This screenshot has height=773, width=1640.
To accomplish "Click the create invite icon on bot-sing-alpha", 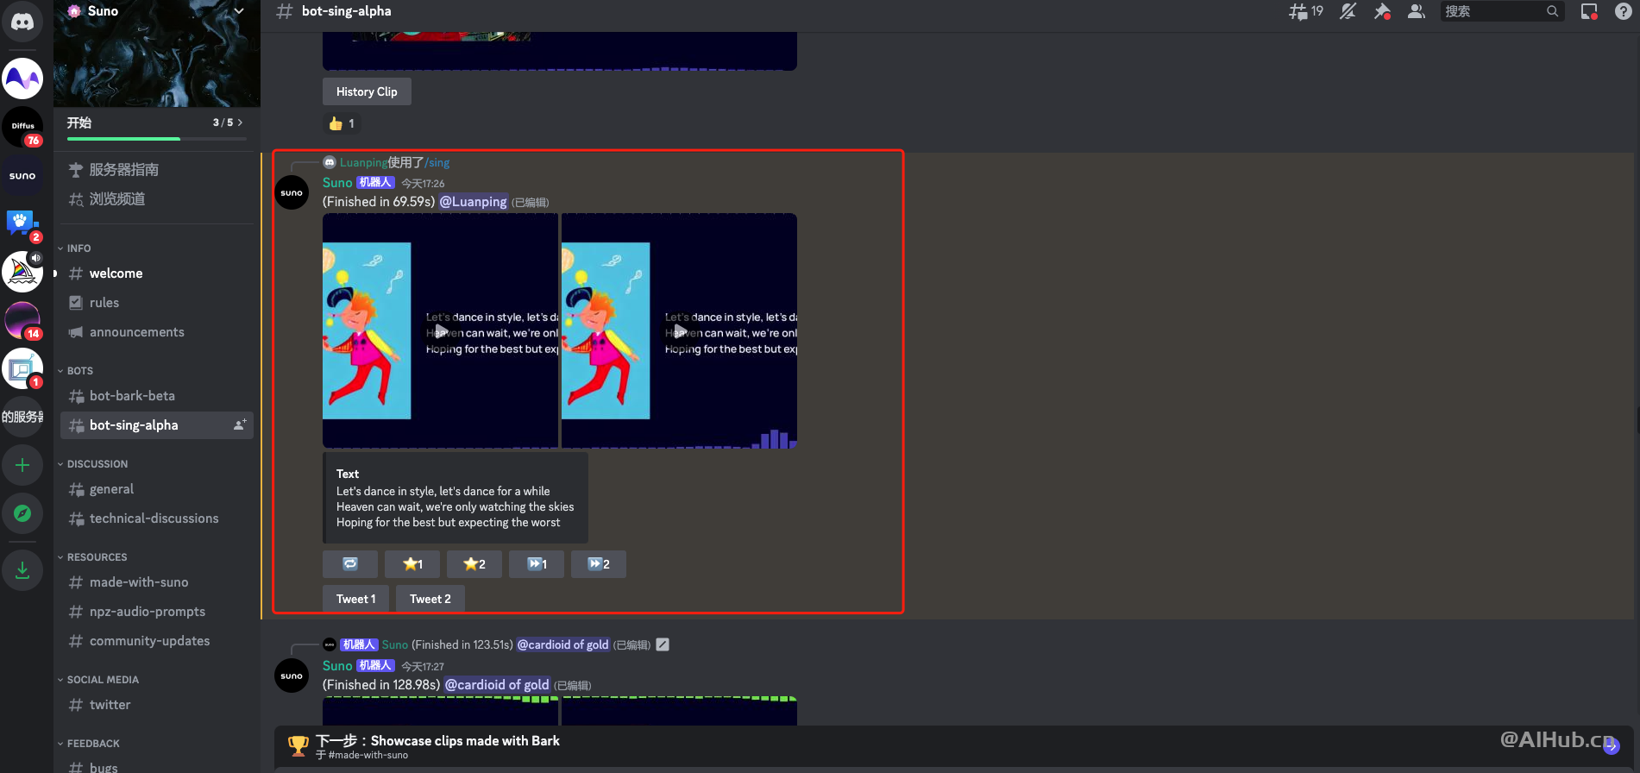I will (x=240, y=424).
